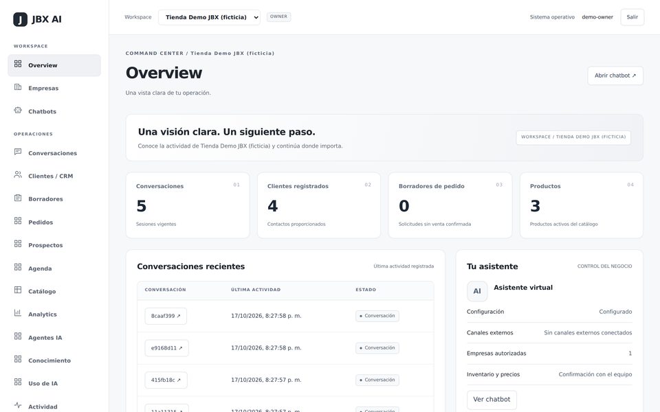Click the Empresas autorizadas row label
The width and height of the screenshot is (660, 412).
pyautogui.click(x=496, y=354)
